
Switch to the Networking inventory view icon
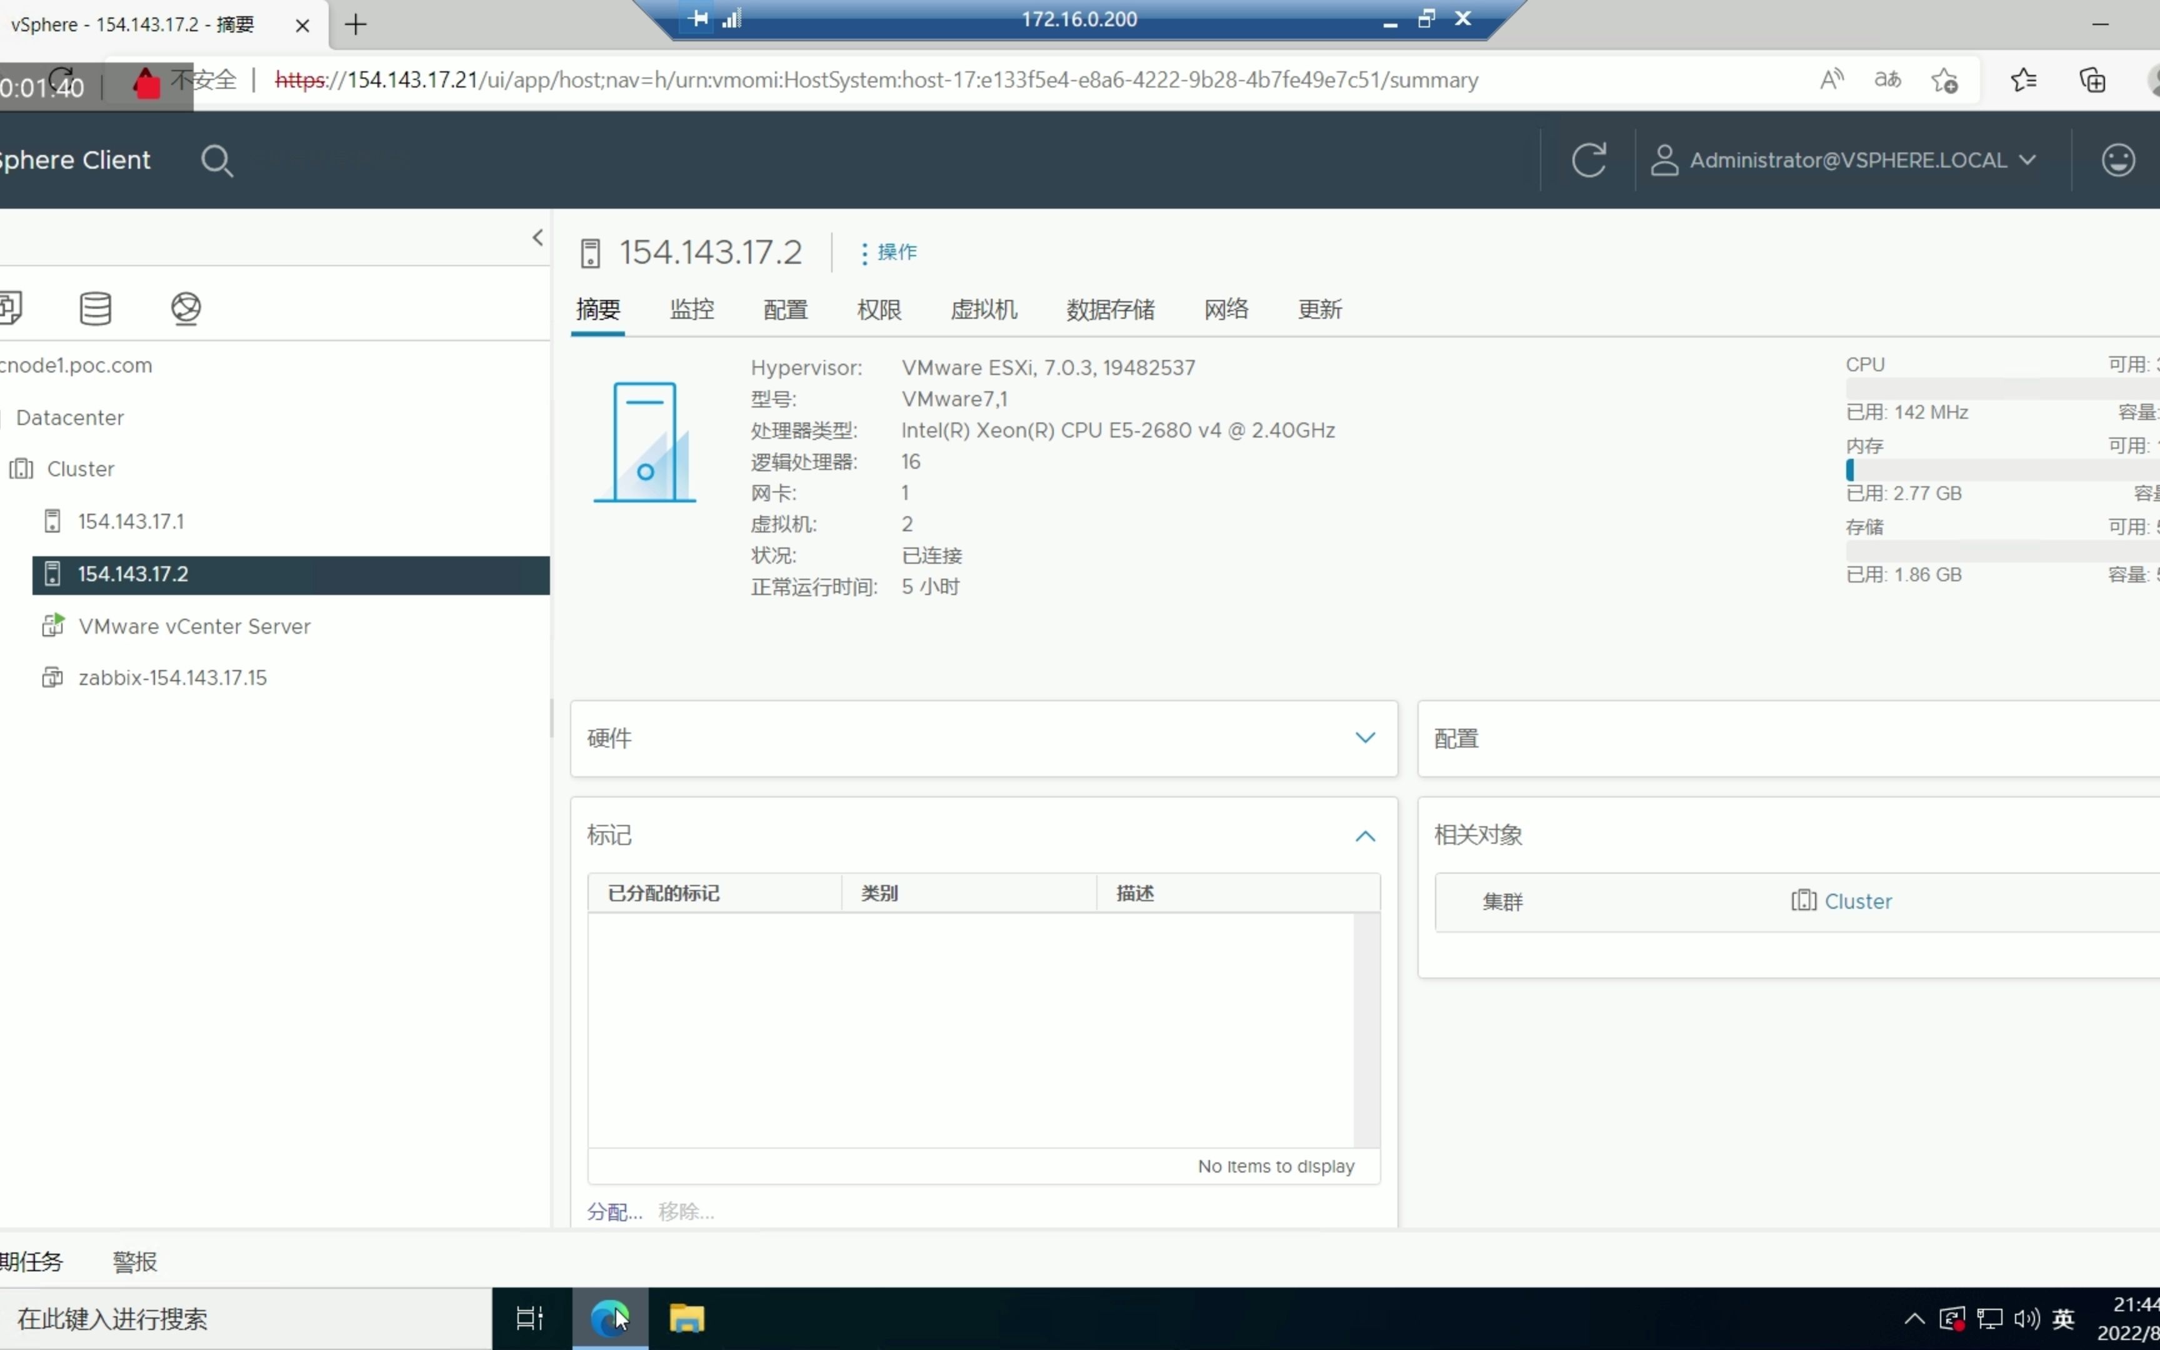pyautogui.click(x=186, y=308)
